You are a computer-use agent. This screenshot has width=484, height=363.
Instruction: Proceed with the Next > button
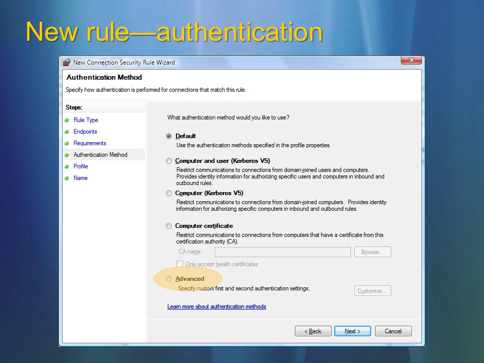pos(352,331)
